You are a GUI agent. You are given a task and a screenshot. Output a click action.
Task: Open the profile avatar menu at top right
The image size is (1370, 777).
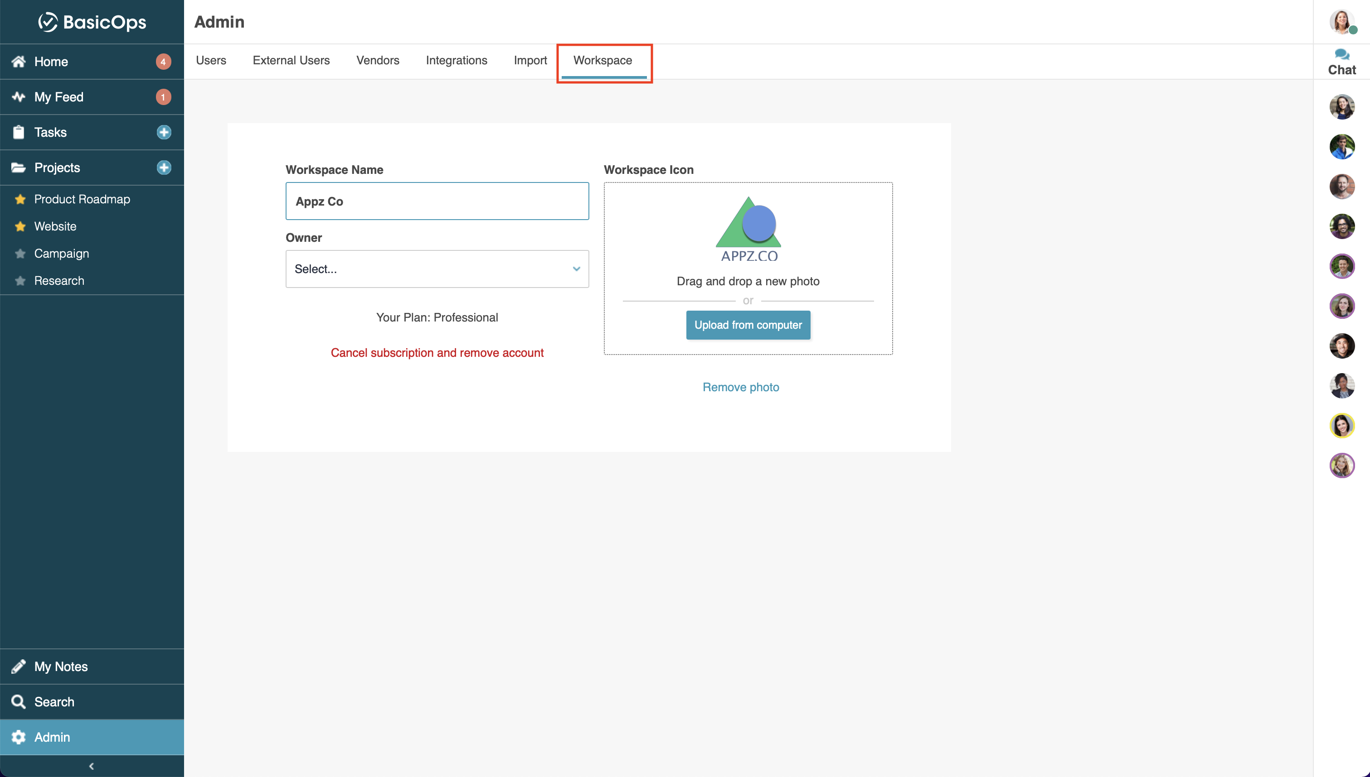pos(1341,22)
